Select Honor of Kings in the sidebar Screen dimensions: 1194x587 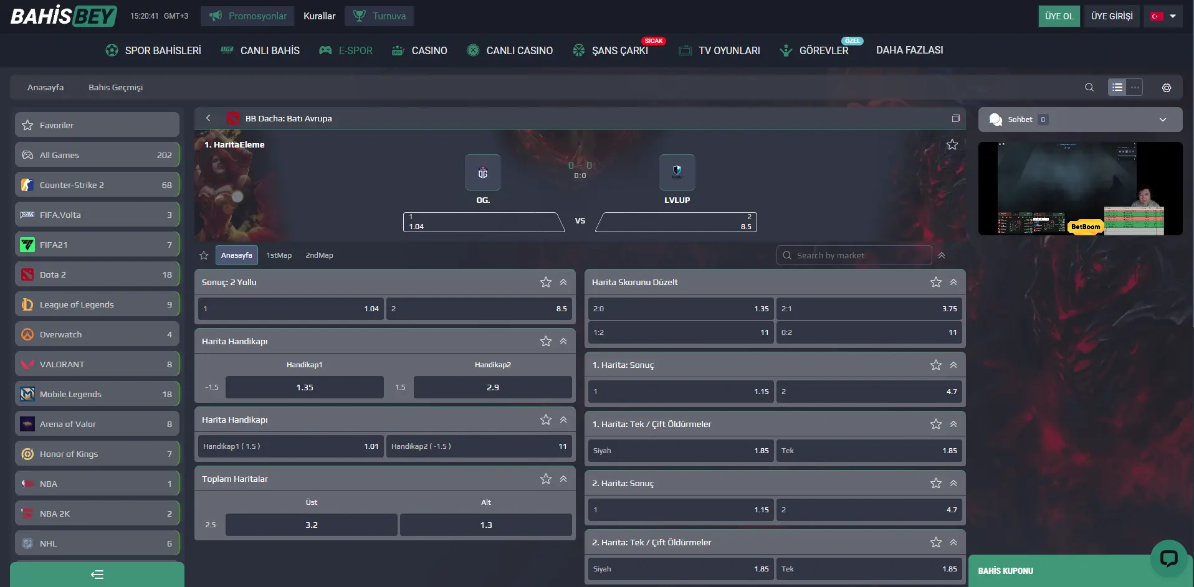click(x=97, y=454)
